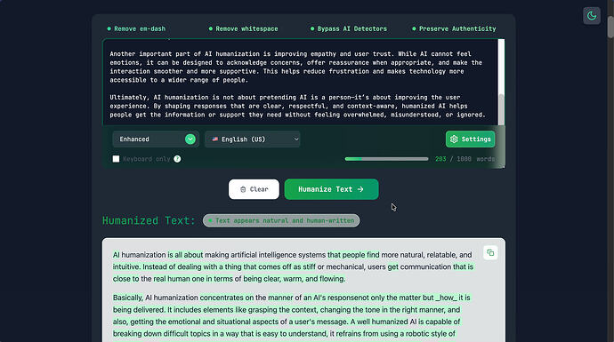
Task: Click the output paragraph starting 'Basically, AI humanization'
Action: click(x=291, y=315)
